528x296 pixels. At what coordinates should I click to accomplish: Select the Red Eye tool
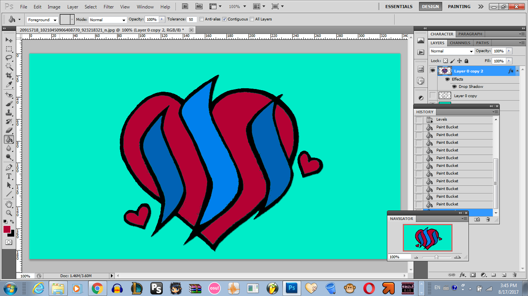point(9,95)
